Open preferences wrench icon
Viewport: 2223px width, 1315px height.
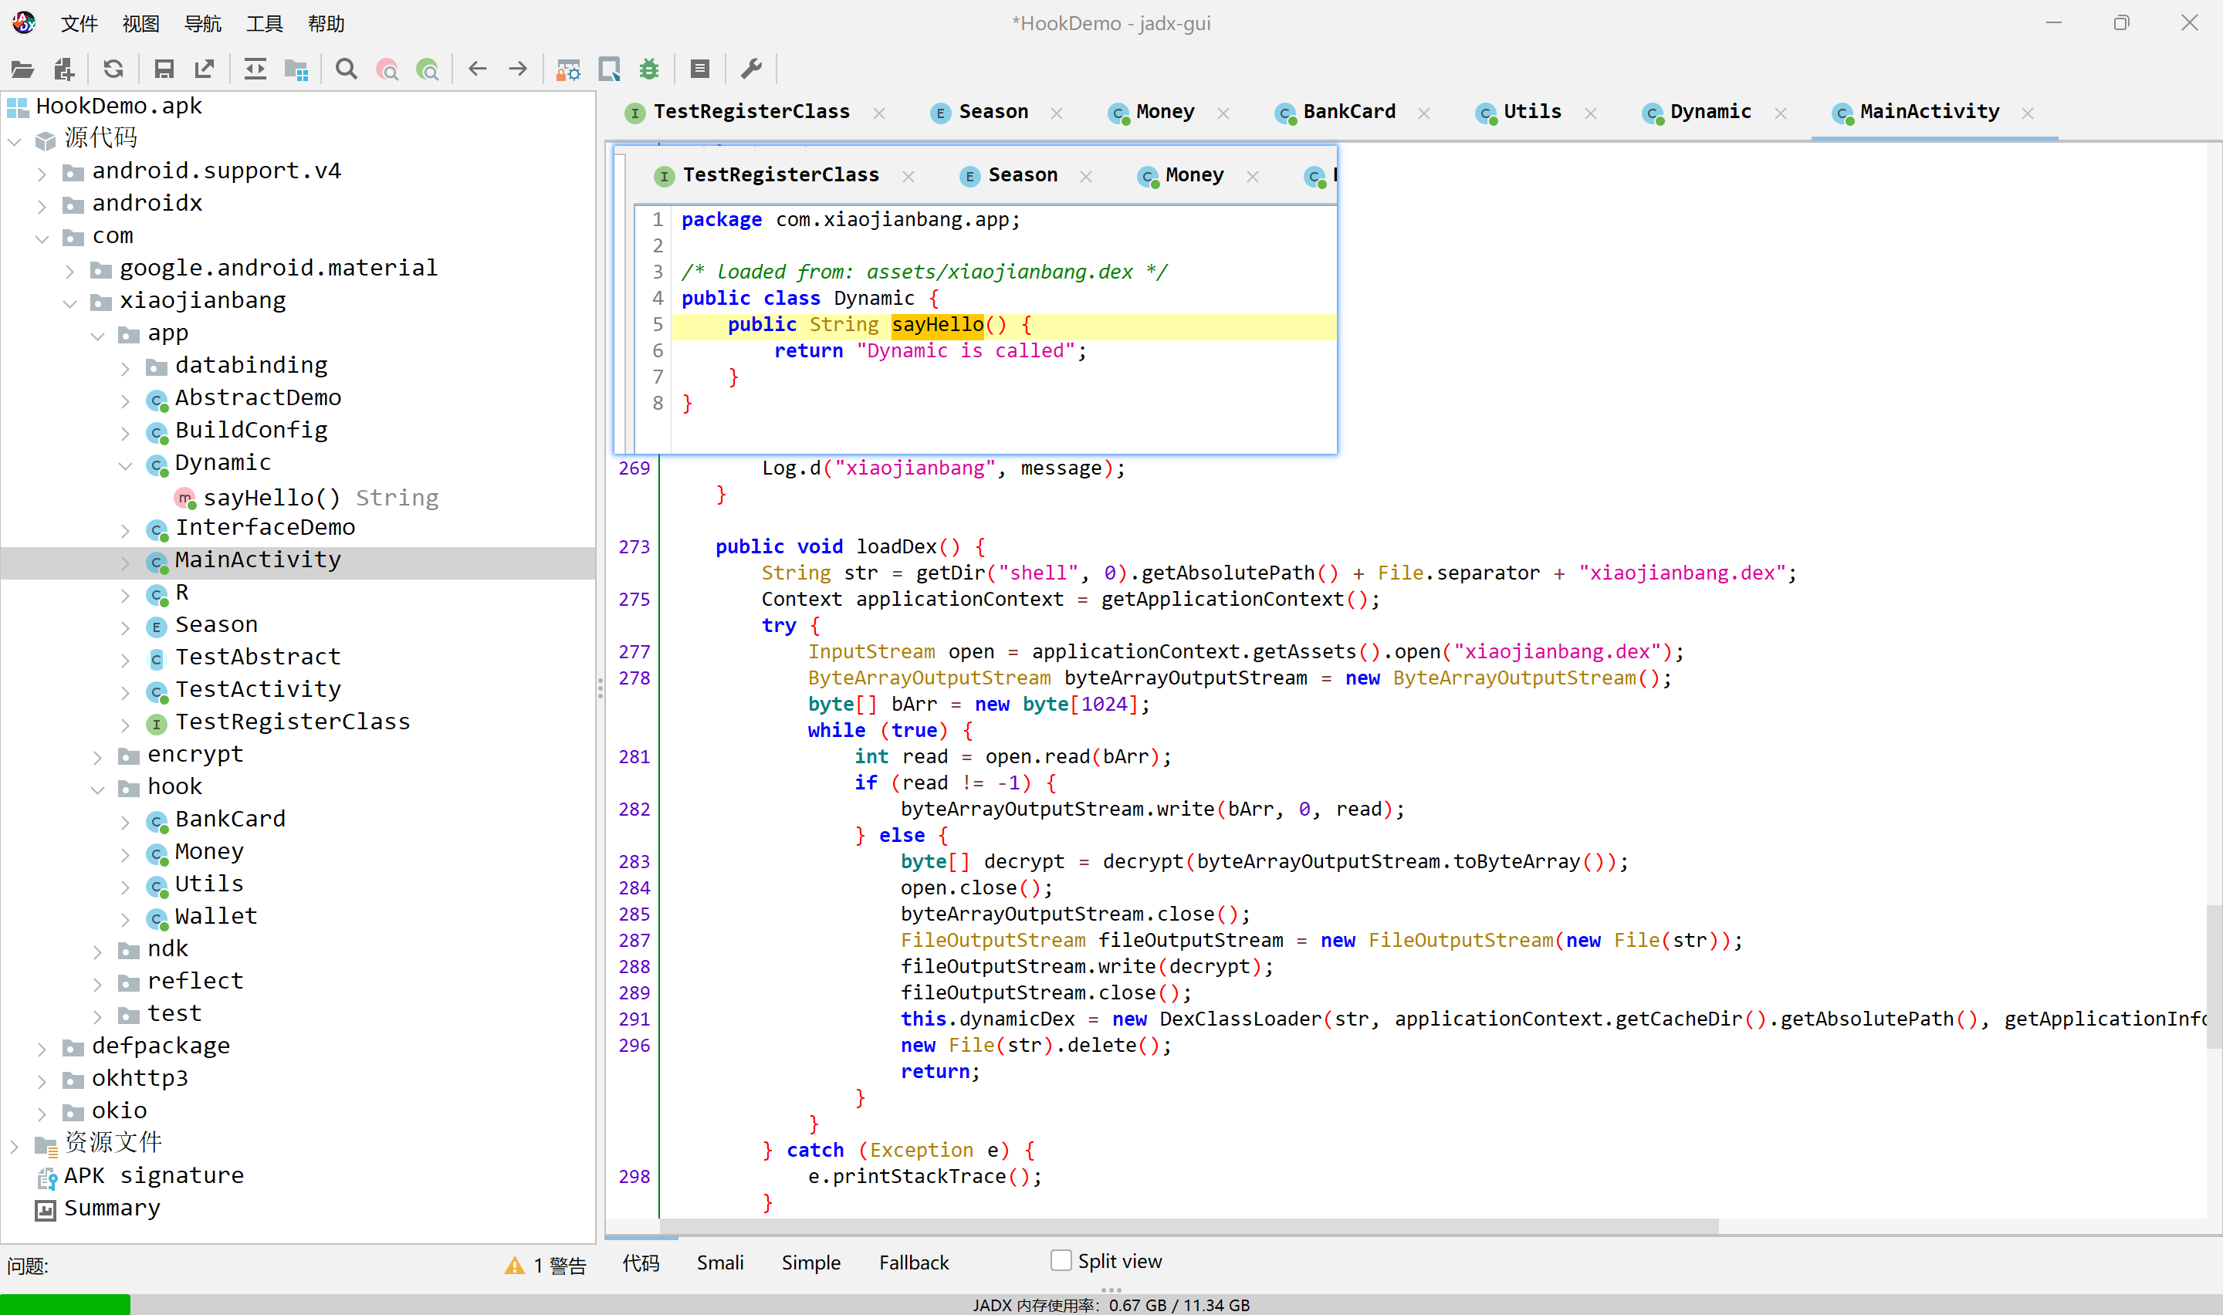click(x=751, y=69)
